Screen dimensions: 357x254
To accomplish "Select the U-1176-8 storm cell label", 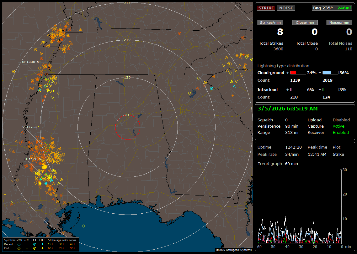I will tap(33, 159).
